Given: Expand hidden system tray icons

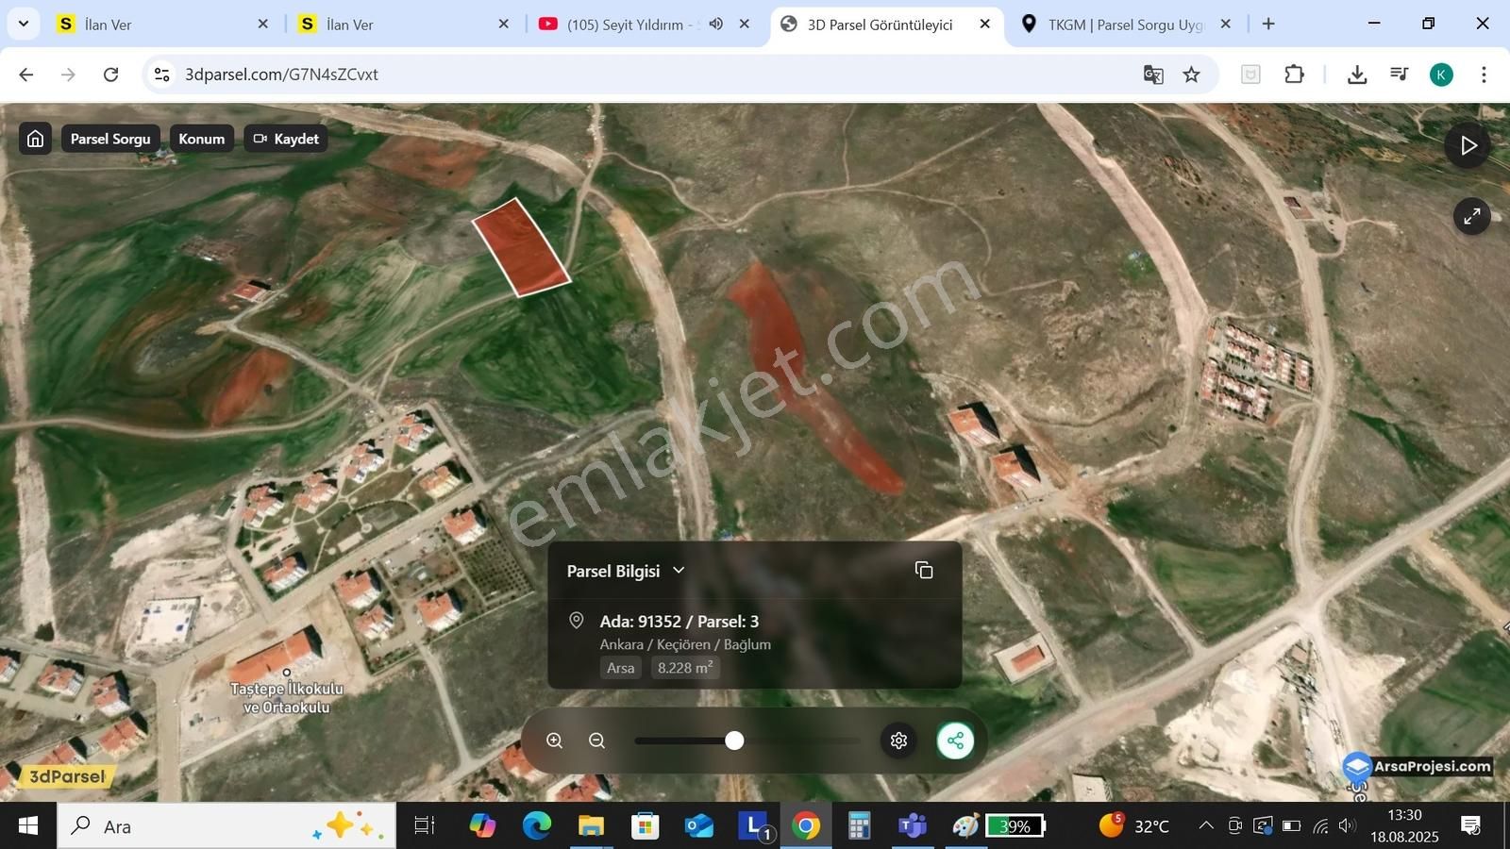Looking at the screenshot, I should point(1206,825).
